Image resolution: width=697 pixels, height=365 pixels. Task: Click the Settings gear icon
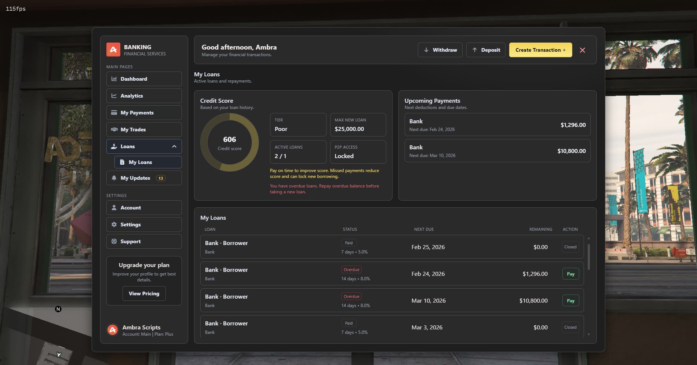(114, 225)
